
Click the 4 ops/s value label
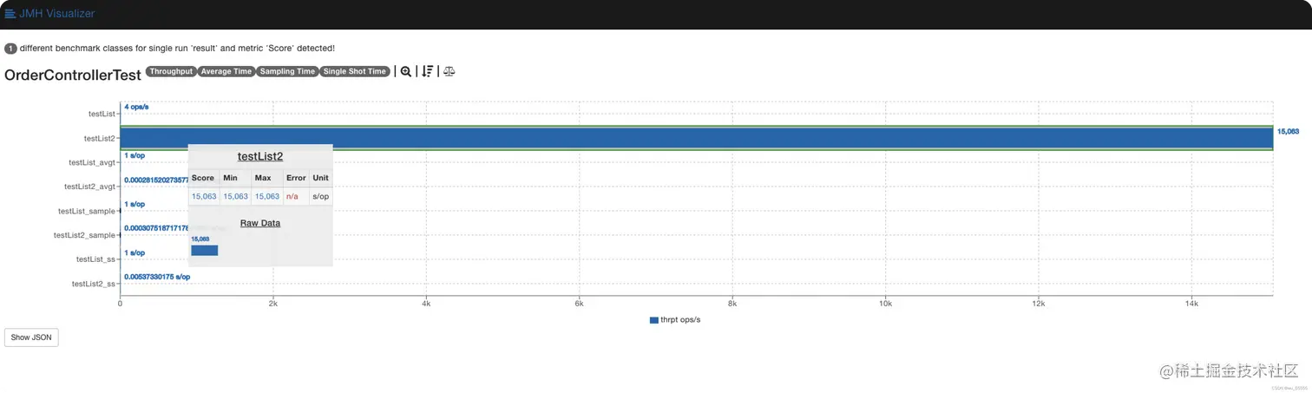(x=136, y=107)
